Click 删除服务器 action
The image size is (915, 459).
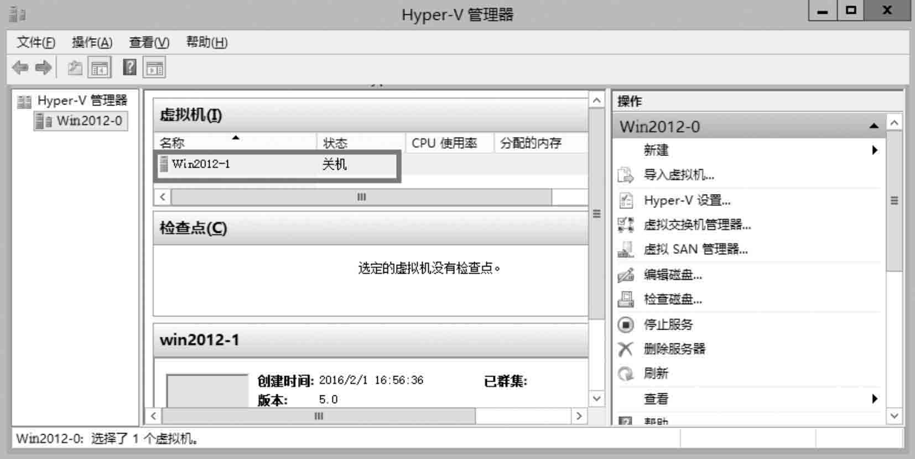click(x=674, y=349)
